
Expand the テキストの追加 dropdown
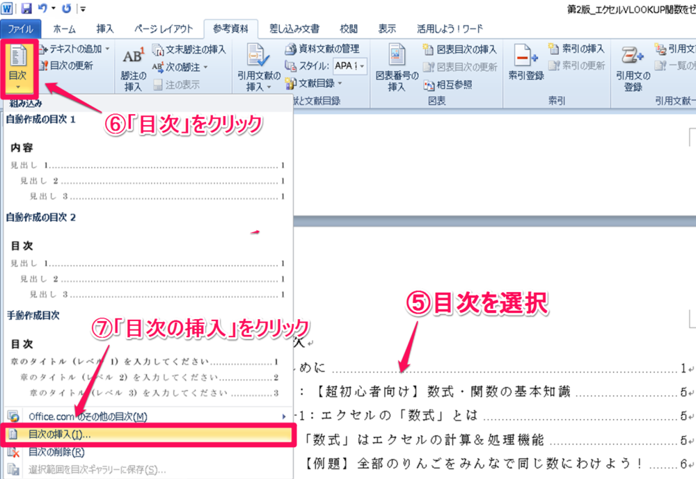coord(73,49)
